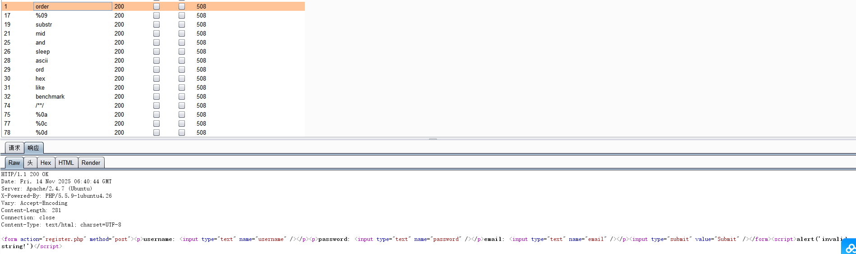The width and height of the screenshot is (856, 254).
Task: Select the '%0a' payload row
Action: (41, 114)
